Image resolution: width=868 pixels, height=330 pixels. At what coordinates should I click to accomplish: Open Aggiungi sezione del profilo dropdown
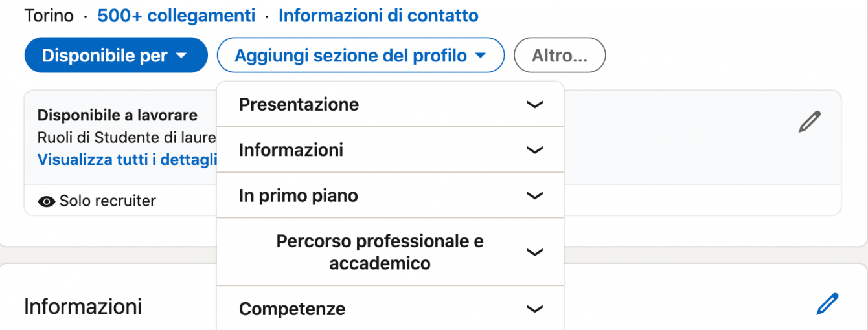(360, 56)
